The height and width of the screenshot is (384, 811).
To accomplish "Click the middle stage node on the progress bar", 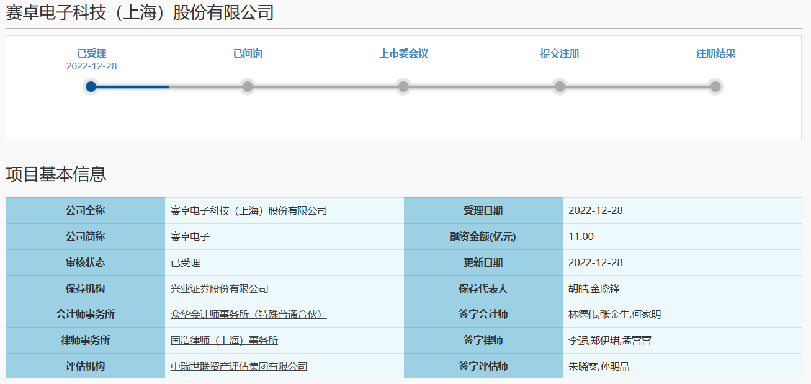I will (x=404, y=87).
